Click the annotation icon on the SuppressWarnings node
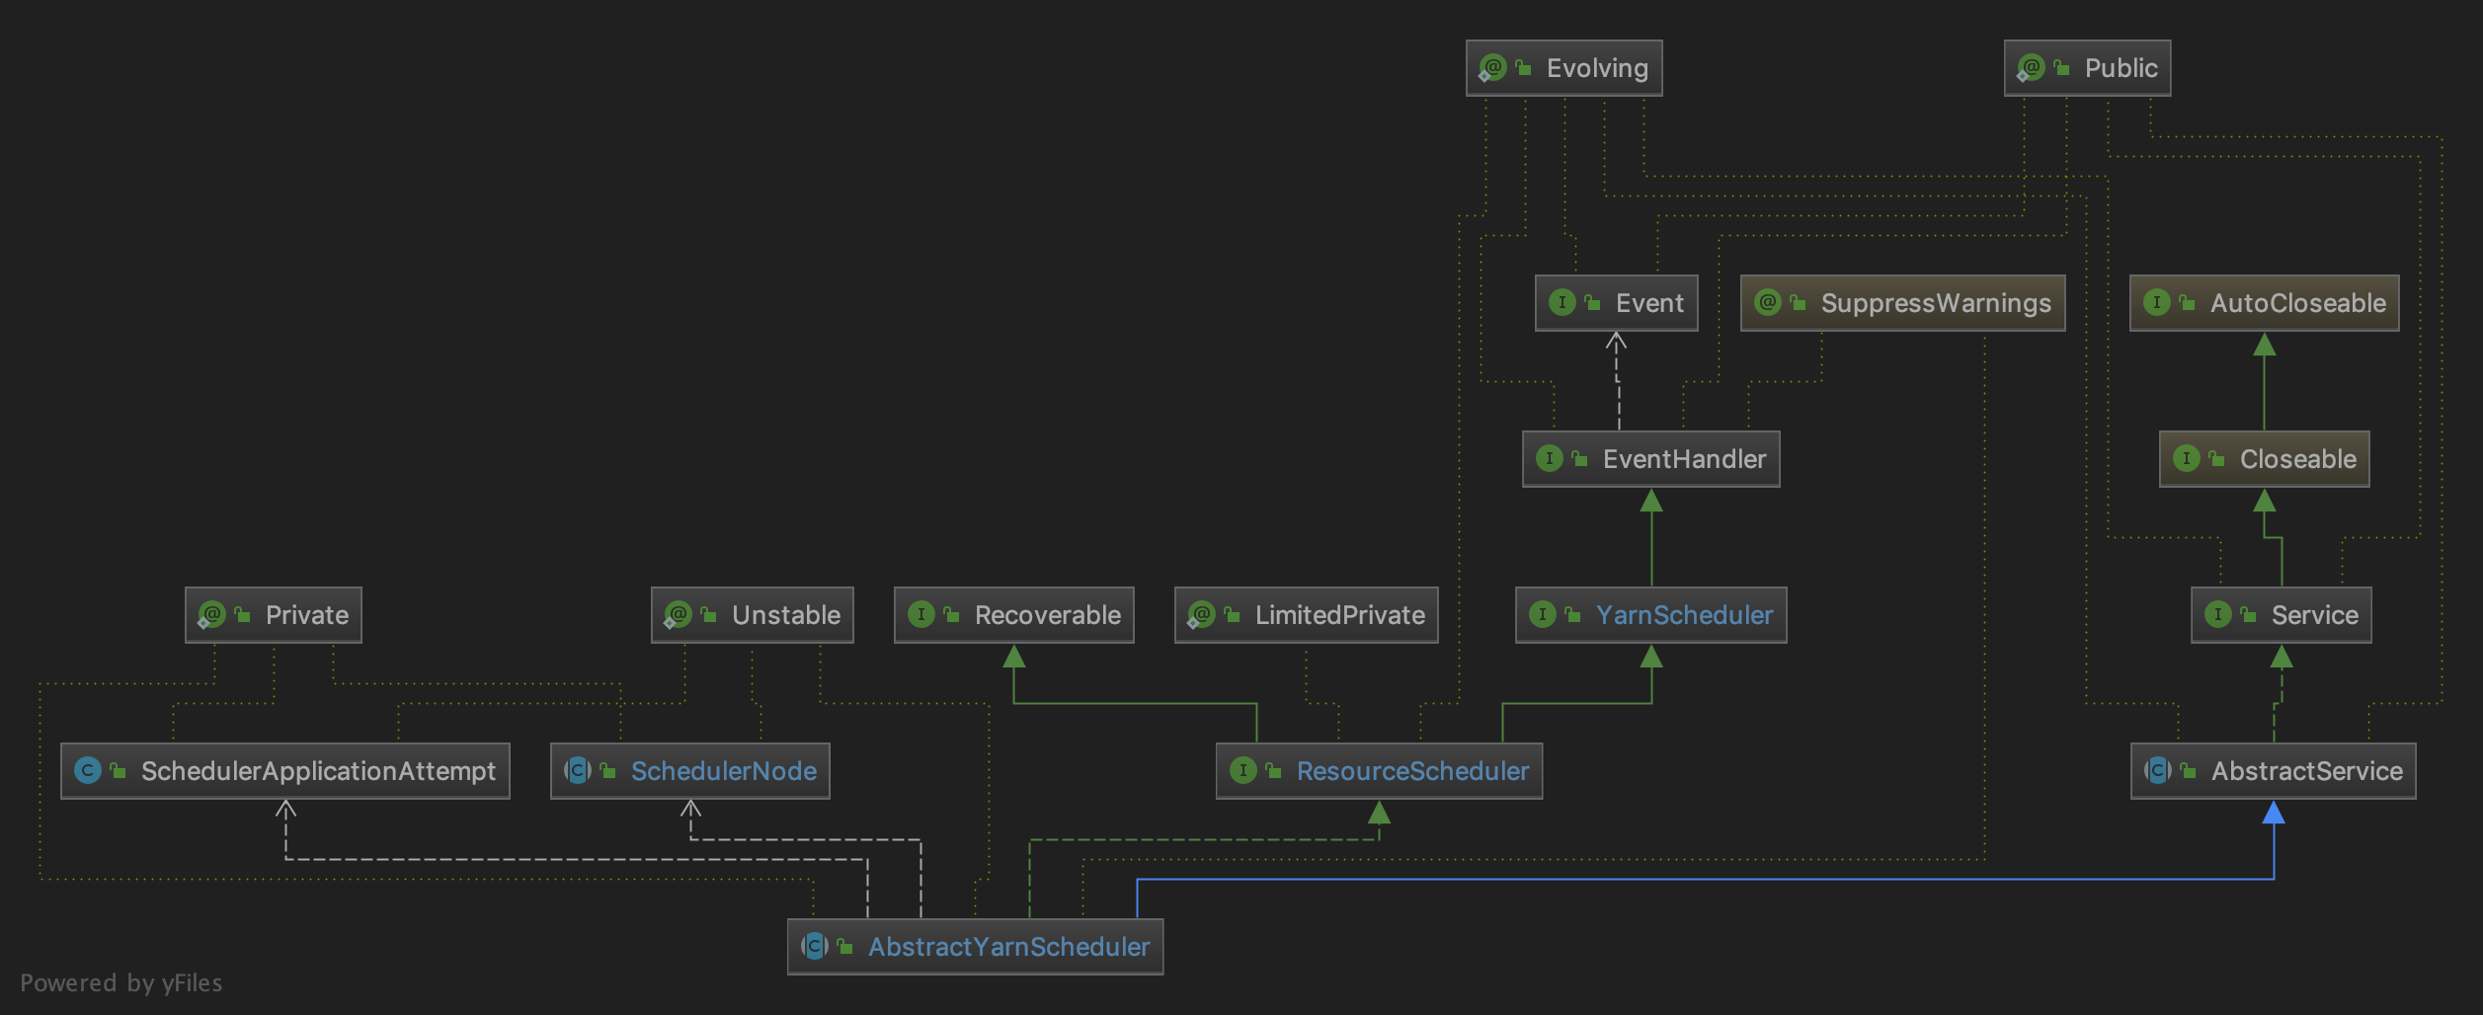The image size is (2483, 1015). [x=1767, y=303]
